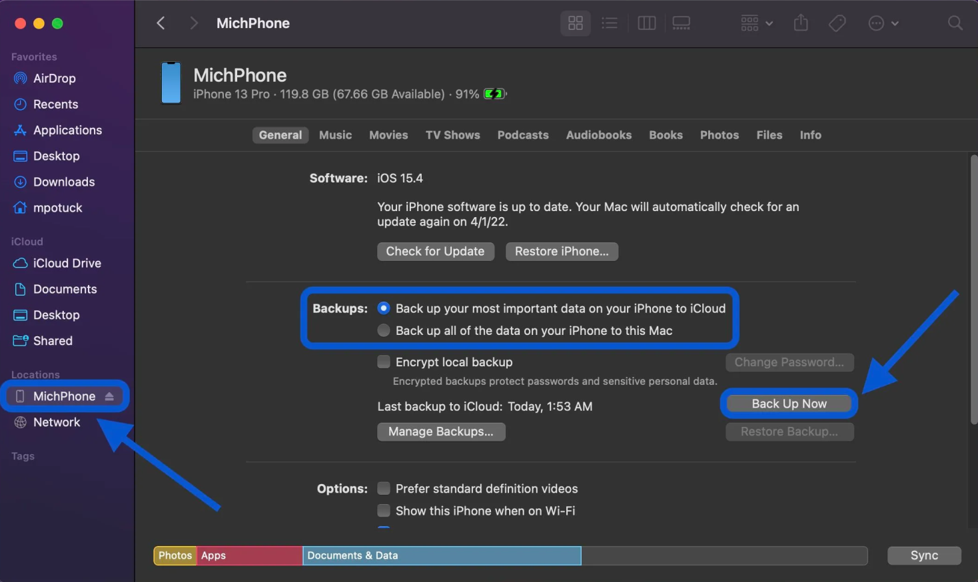This screenshot has width=978, height=582.
Task: Check Show this iPhone when on Wi-Fi
Action: (x=384, y=510)
